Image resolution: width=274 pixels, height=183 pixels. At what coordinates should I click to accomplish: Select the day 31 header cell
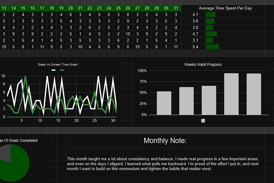pyautogui.click(x=176, y=8)
